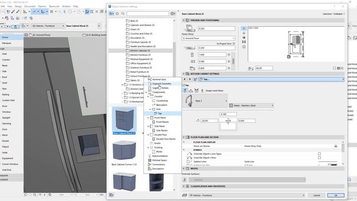
Task: Select the Office Equipment 25 folder
Action: (x=141, y=63)
